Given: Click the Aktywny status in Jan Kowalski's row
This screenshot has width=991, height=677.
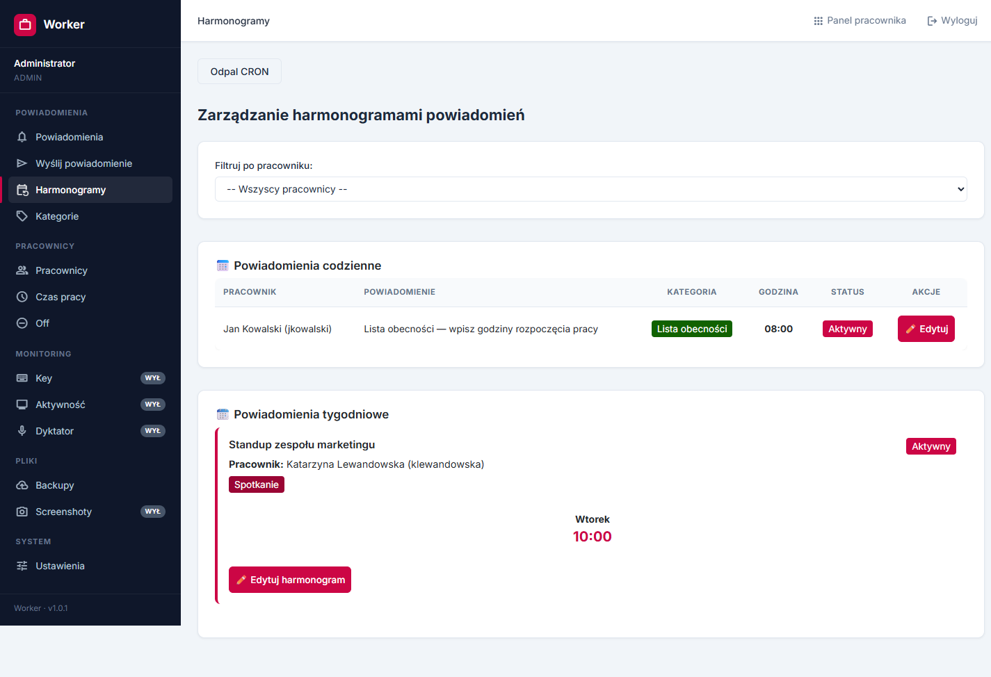Looking at the screenshot, I should tap(848, 329).
